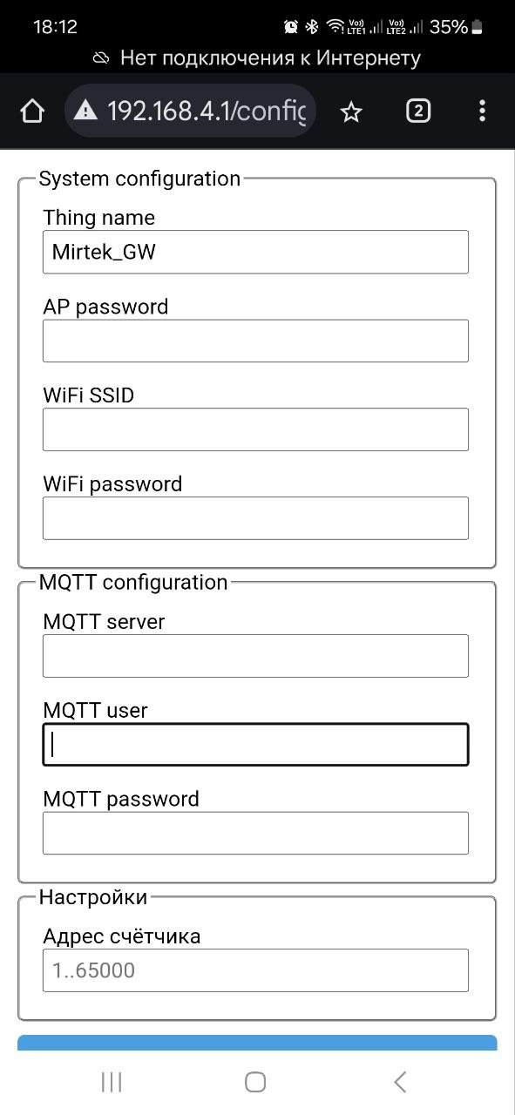
Task: Open the three-dot browser menu
Action: point(482,111)
